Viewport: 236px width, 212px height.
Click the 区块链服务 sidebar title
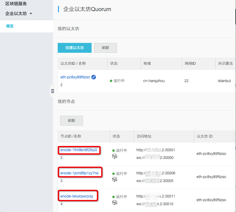[16, 4]
